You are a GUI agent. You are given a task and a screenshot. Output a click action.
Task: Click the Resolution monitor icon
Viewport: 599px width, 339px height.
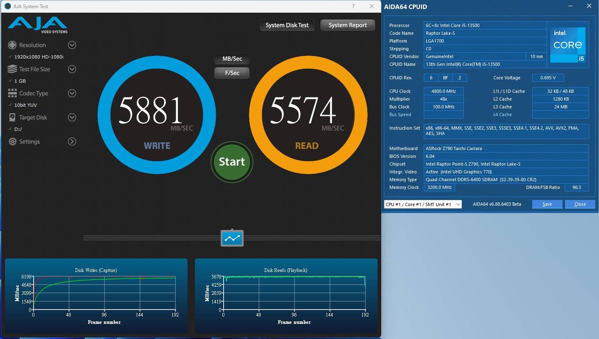[x=12, y=45]
